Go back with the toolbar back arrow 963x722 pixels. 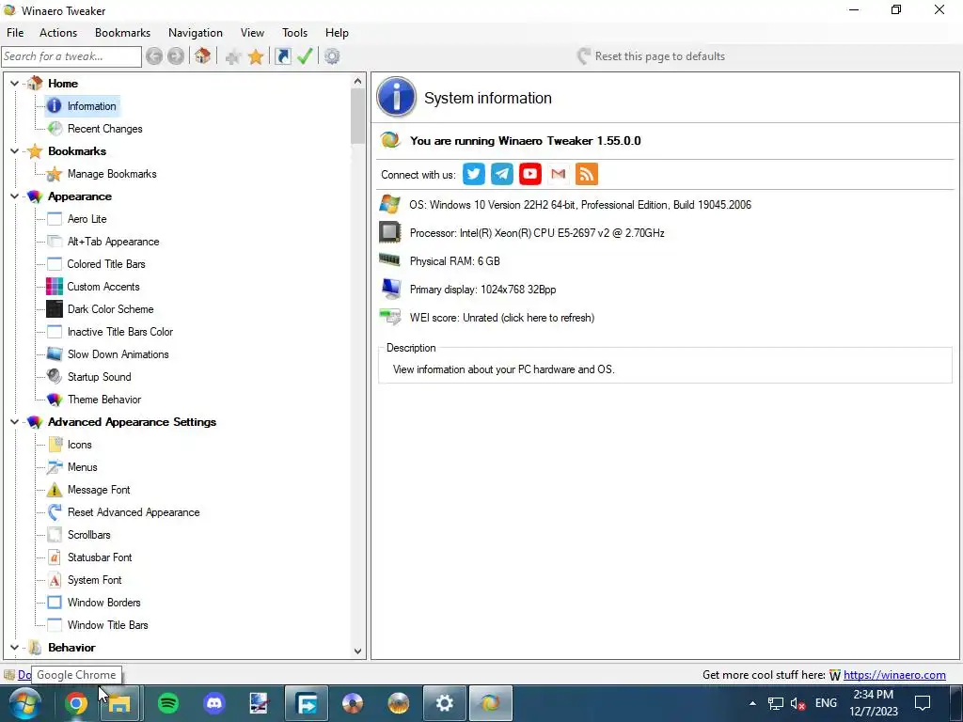click(x=154, y=56)
